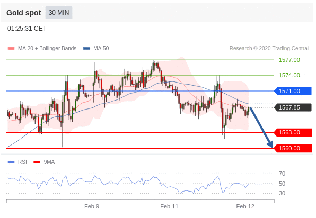The width and height of the screenshot is (316, 218).
Task: Click the 1567.85 current price tag
Action: pos(293,107)
